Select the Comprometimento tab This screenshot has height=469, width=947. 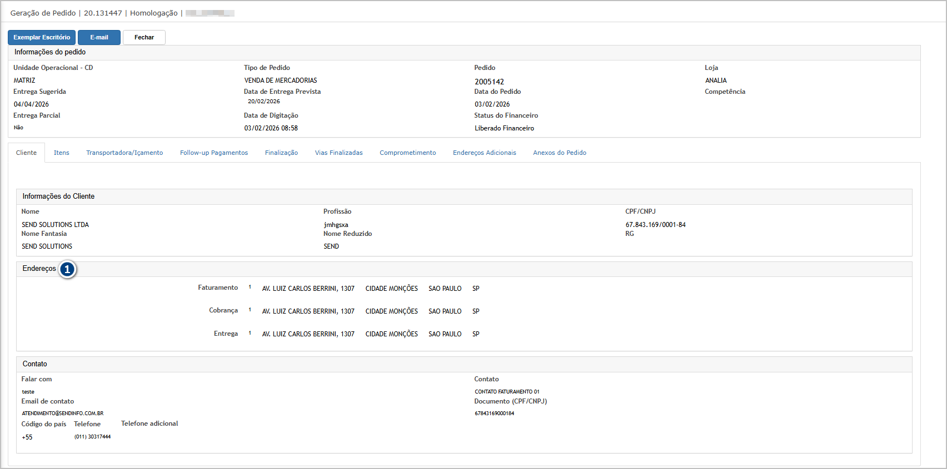pyautogui.click(x=407, y=153)
